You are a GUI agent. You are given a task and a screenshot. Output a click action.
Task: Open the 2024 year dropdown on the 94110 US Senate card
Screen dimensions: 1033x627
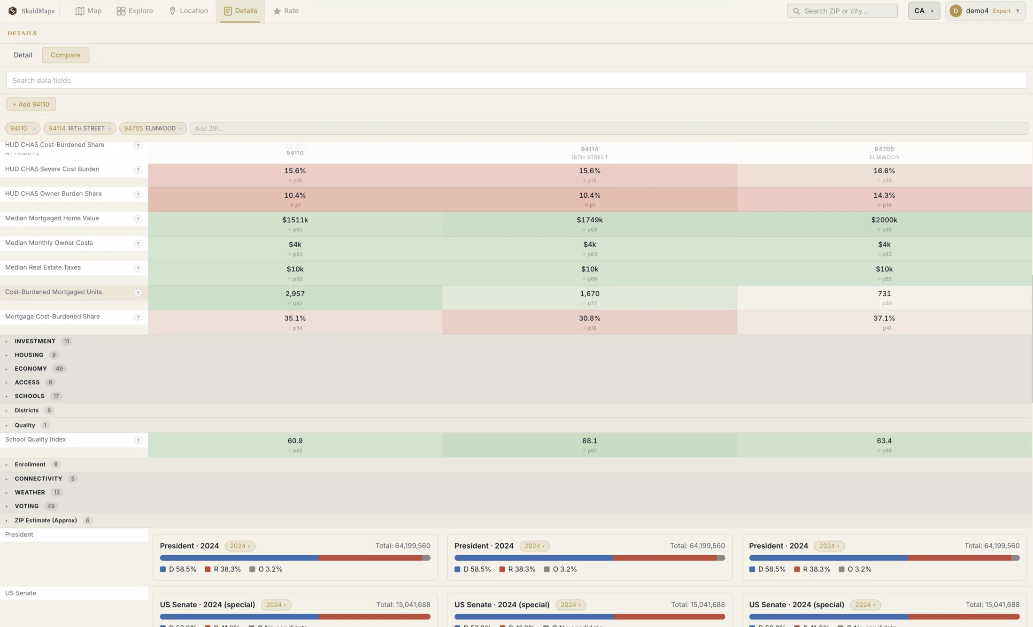coord(276,605)
